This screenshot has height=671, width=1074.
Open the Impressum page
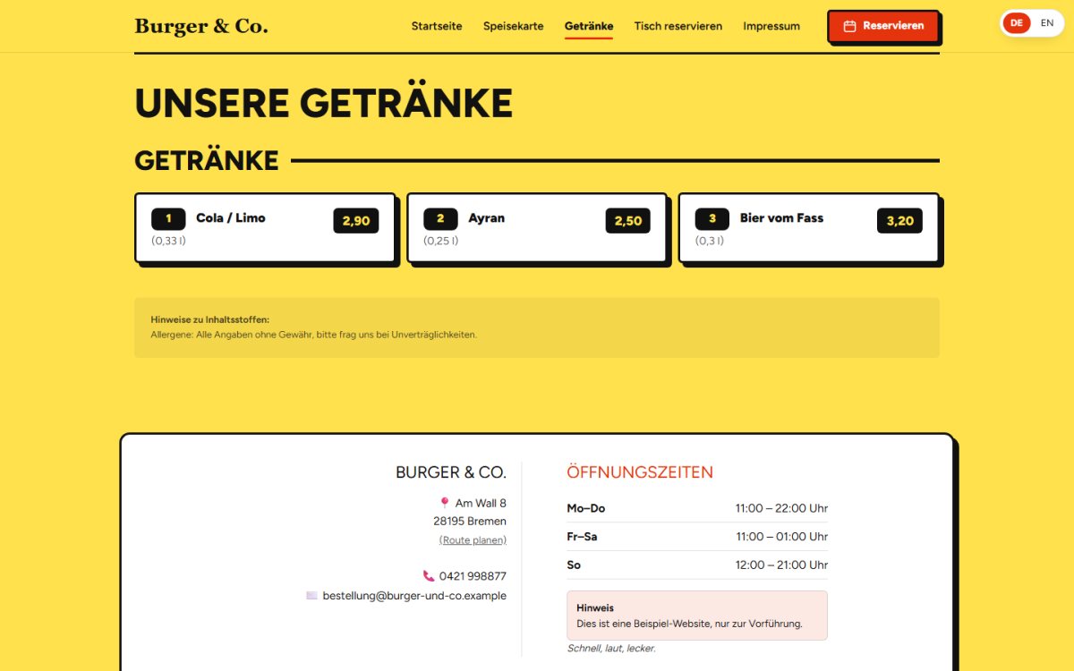771,26
